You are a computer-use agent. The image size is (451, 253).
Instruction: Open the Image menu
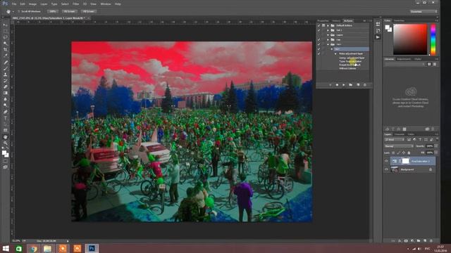point(33,4)
